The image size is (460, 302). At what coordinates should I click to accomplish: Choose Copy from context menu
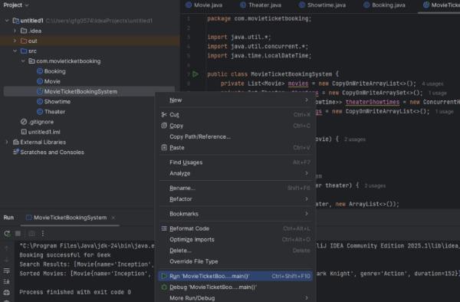coord(235,126)
